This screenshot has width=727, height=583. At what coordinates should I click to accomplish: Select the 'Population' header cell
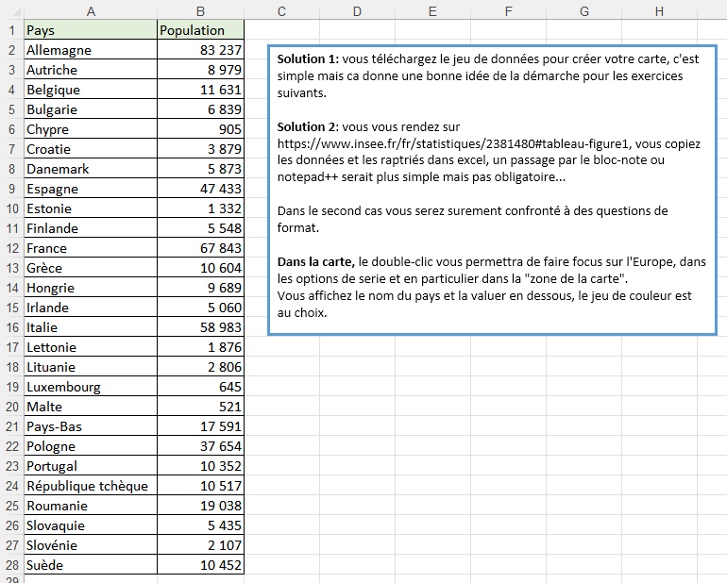pyautogui.click(x=200, y=30)
